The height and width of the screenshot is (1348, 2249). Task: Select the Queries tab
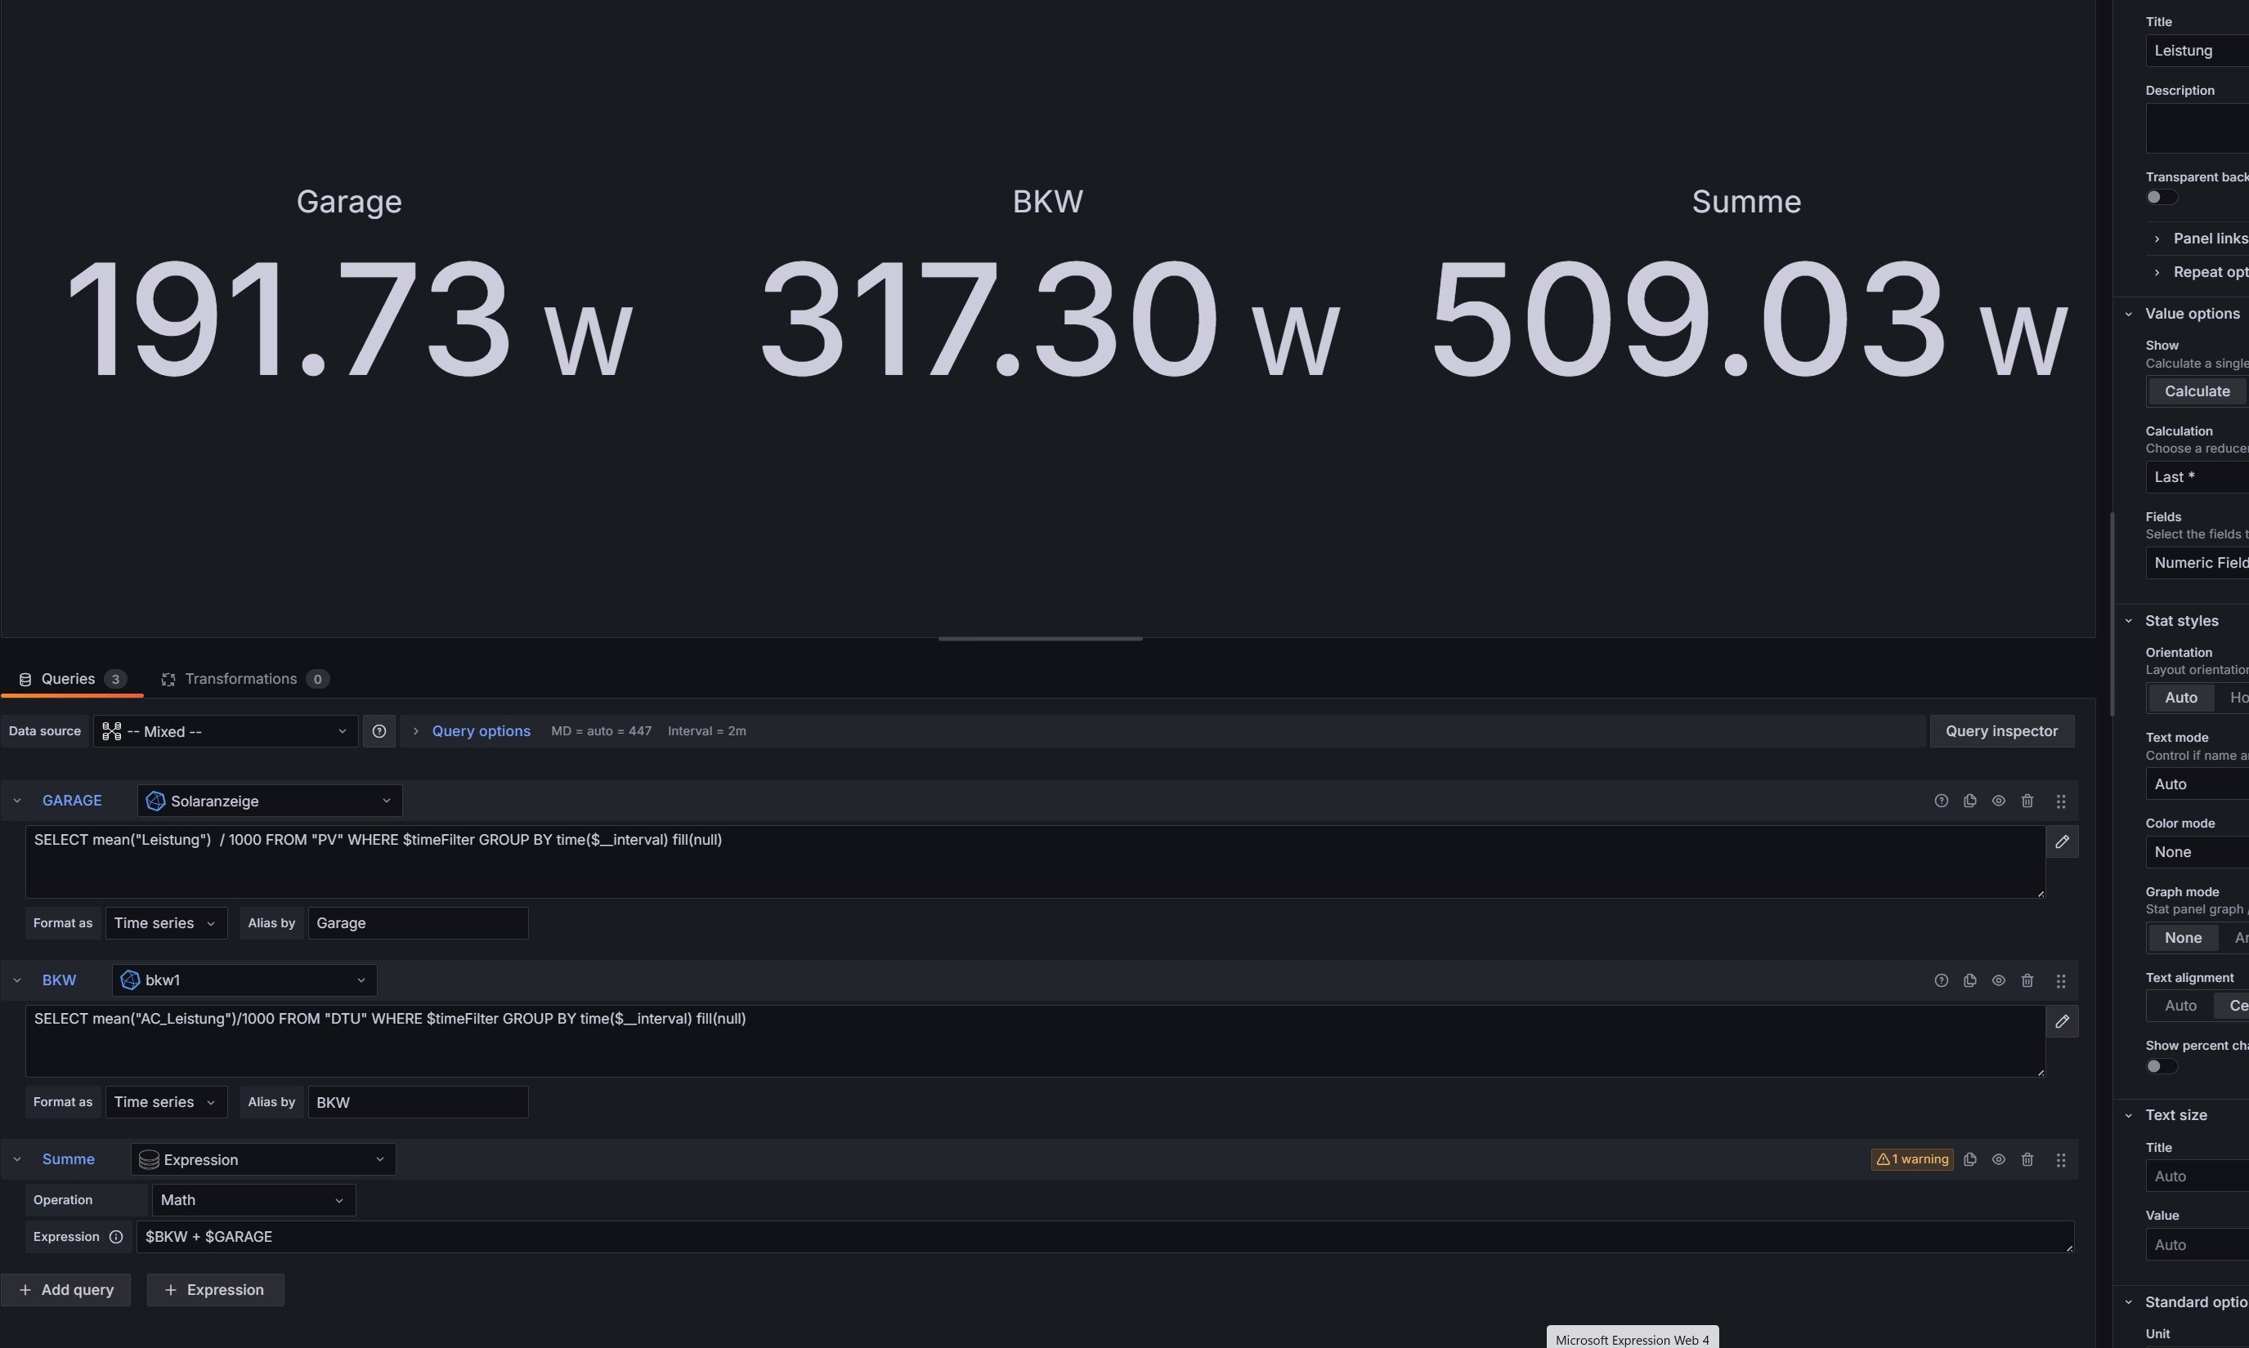pyautogui.click(x=68, y=679)
